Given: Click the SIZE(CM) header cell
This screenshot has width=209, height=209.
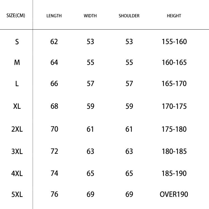Looking at the screenshot, I should pyautogui.click(x=16, y=15).
